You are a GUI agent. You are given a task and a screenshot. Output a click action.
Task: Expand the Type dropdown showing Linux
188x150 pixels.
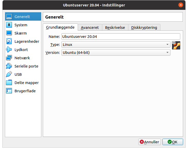click(116, 45)
